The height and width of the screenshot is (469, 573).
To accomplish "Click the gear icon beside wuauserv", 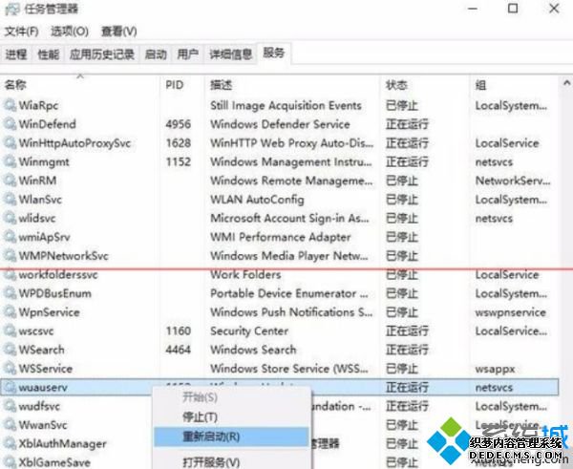I will coord(10,388).
